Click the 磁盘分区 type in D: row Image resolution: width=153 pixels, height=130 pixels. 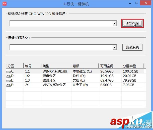click(49, 76)
